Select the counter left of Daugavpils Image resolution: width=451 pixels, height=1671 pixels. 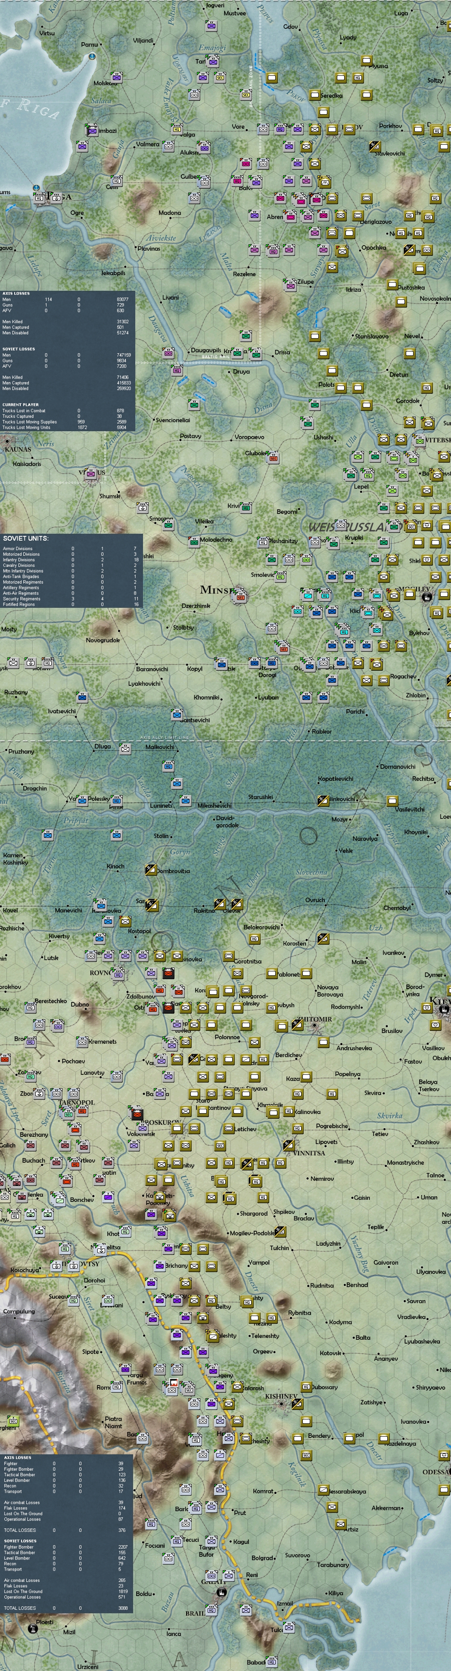point(168,353)
